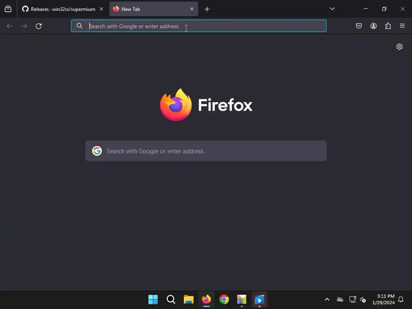Viewport: 412px width, 309px height.
Task: Open the green-yellow envelope taskbar app
Action: (242, 299)
